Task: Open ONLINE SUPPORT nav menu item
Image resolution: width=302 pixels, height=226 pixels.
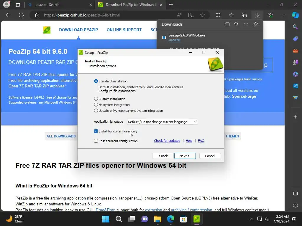Action: pyautogui.click(x=124, y=30)
